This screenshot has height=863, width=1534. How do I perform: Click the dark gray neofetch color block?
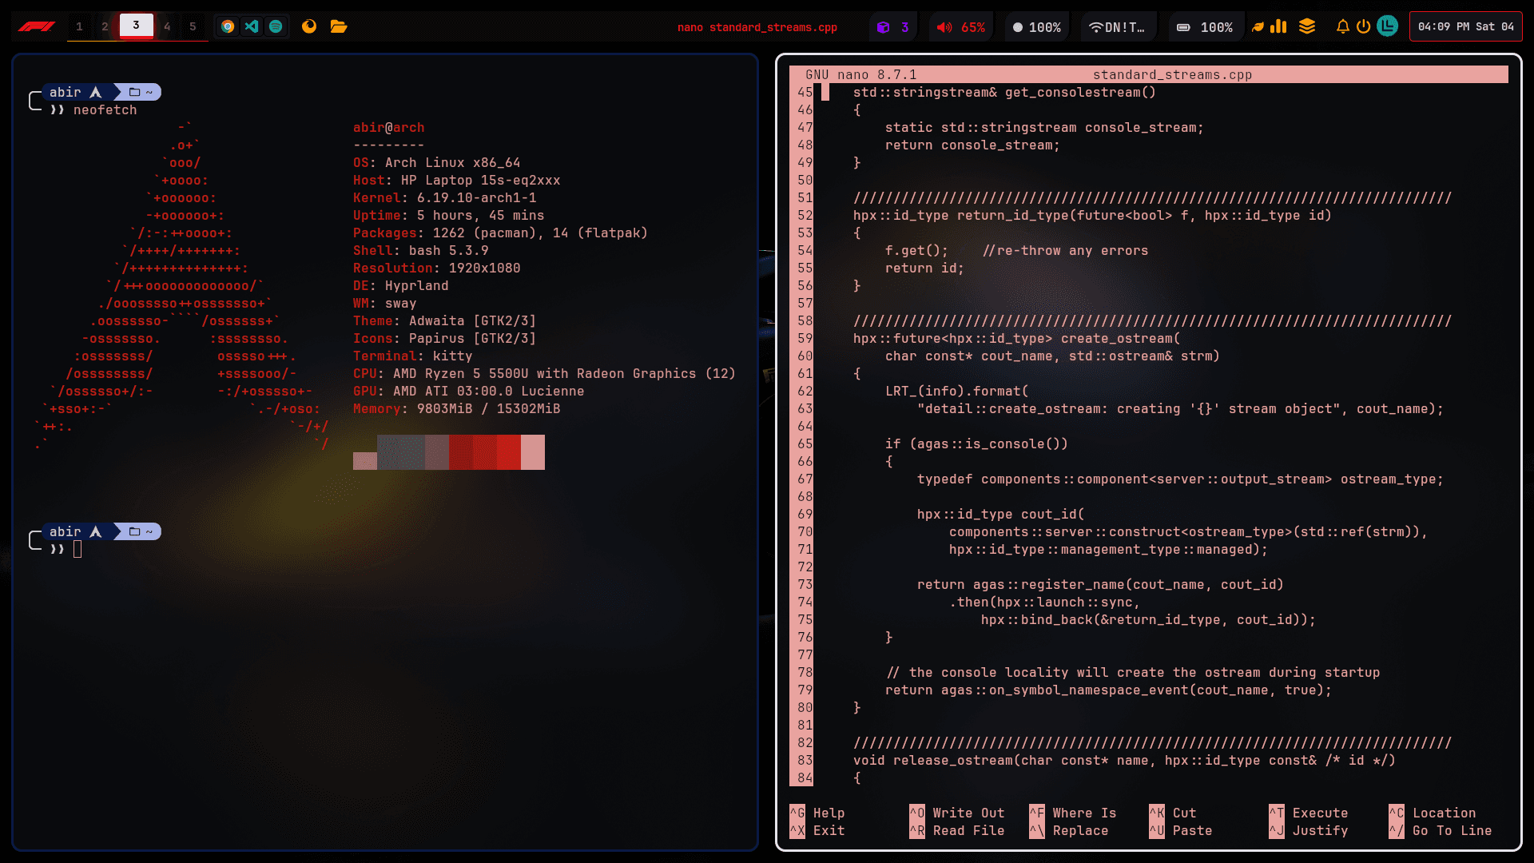click(401, 452)
